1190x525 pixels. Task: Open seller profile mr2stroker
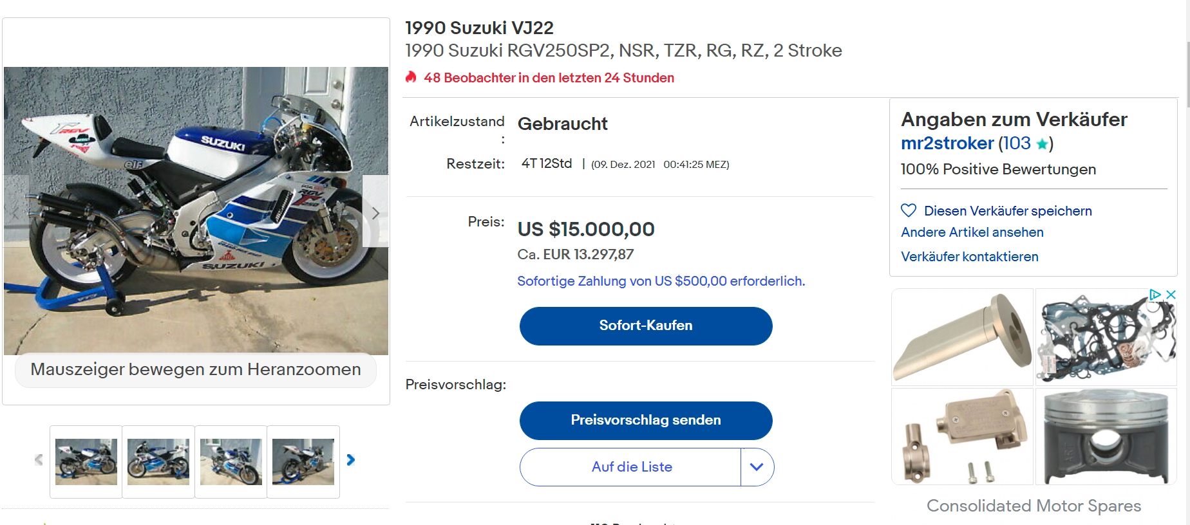pyautogui.click(x=947, y=143)
